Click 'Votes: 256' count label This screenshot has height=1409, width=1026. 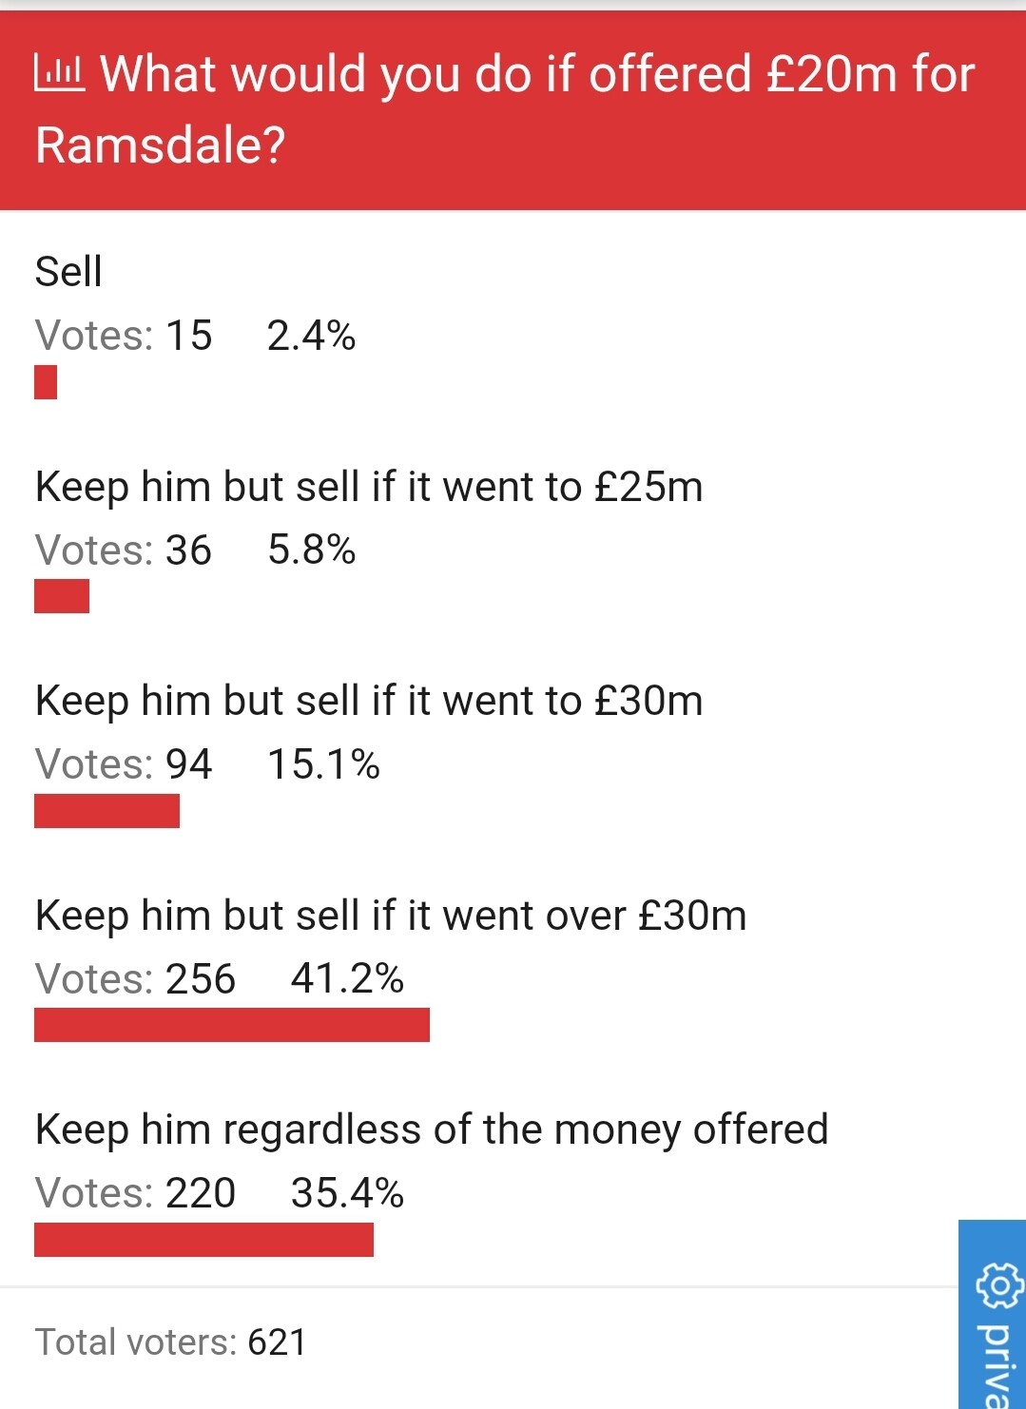(x=135, y=979)
